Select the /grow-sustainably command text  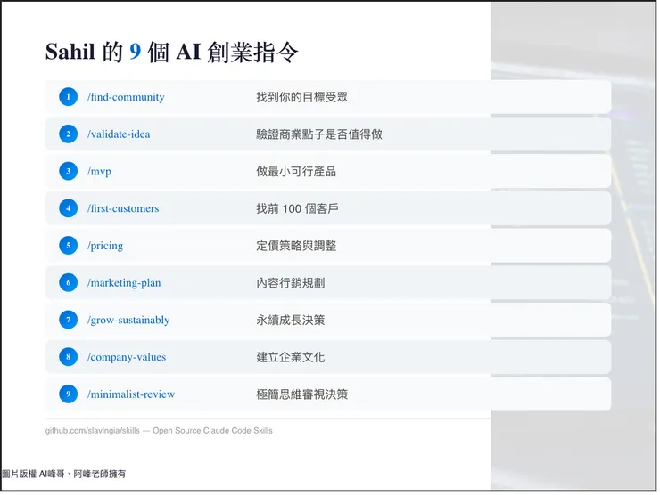pos(128,321)
